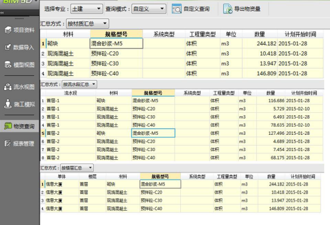Open 按材质汇总 summary dropdown
This screenshot has height=225, width=330.
[88, 23]
